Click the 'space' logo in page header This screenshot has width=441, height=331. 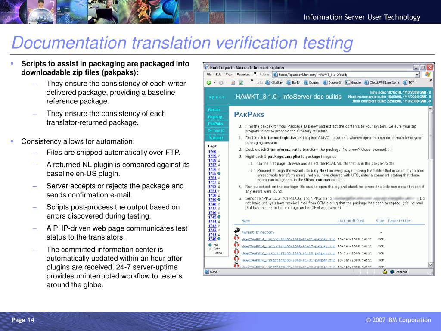(x=217, y=97)
